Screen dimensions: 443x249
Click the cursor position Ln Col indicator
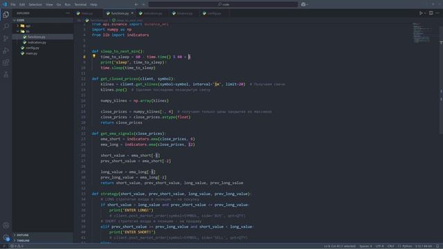point(340,246)
